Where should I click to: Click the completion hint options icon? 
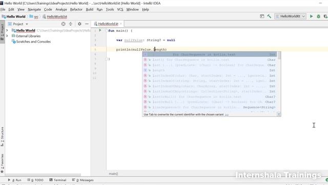(x=279, y=114)
